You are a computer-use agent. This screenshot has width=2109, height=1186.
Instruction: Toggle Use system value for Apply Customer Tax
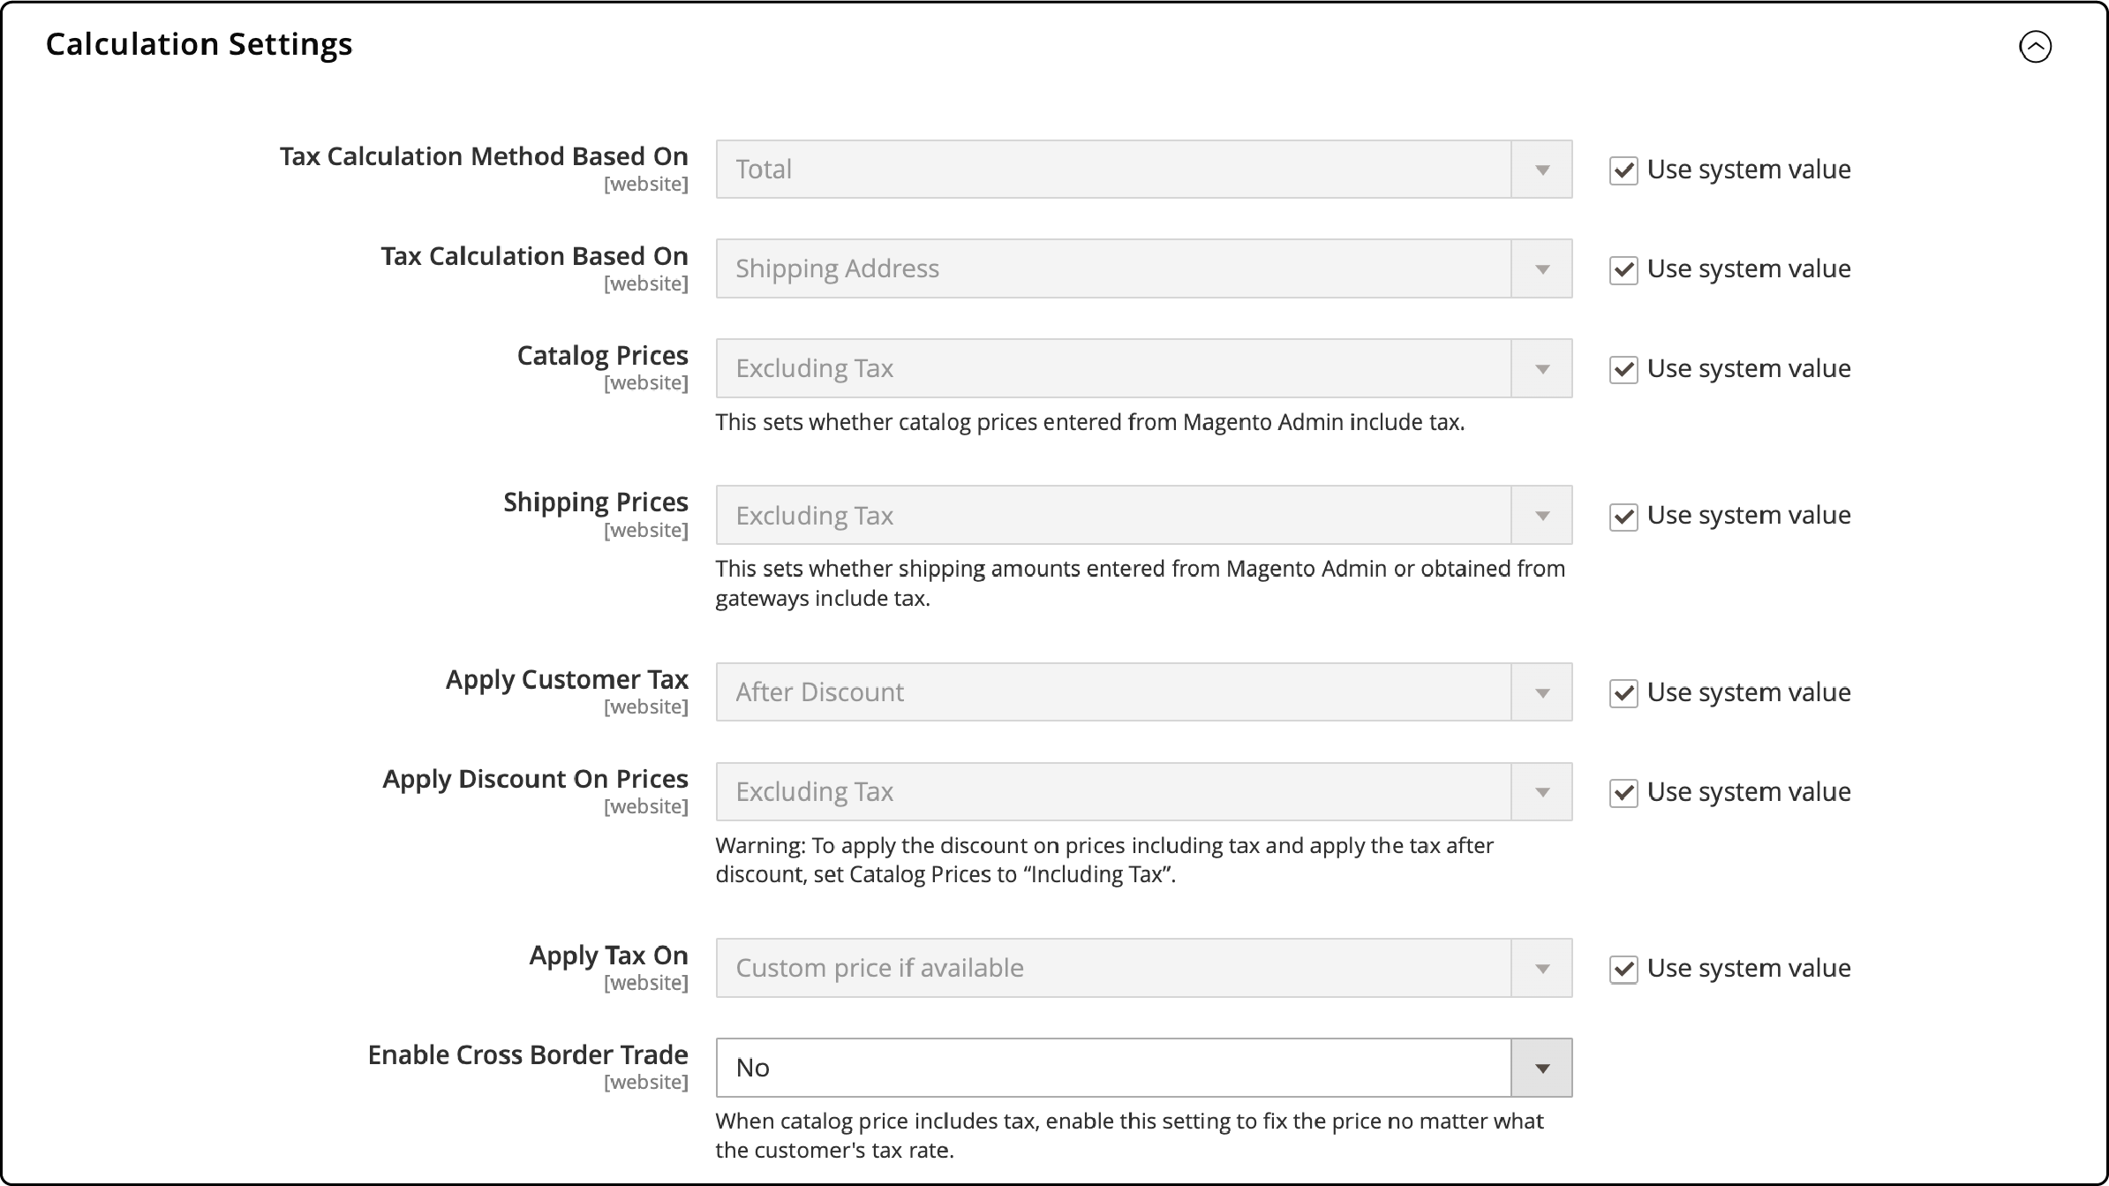(1623, 692)
